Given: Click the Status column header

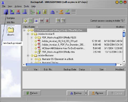Looking at the screenshot, I should 84,69.
